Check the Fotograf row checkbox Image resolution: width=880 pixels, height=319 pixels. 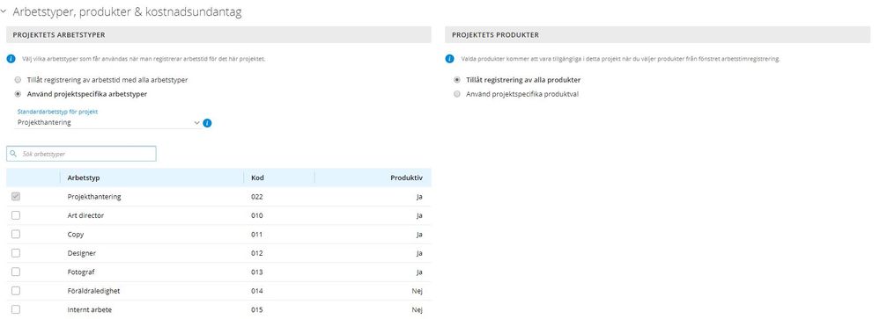click(16, 272)
